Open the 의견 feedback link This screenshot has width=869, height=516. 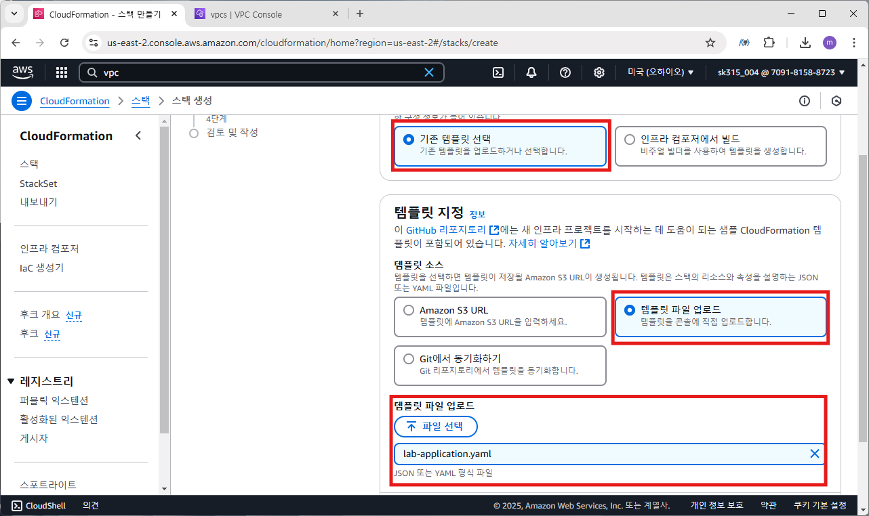pos(91,505)
